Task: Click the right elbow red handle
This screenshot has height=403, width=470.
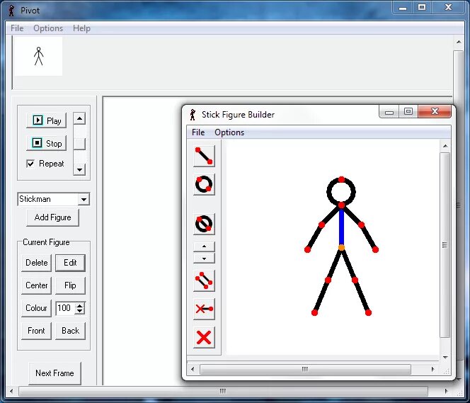Action: click(361, 225)
